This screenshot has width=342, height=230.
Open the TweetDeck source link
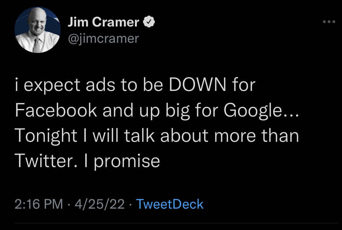(x=170, y=204)
